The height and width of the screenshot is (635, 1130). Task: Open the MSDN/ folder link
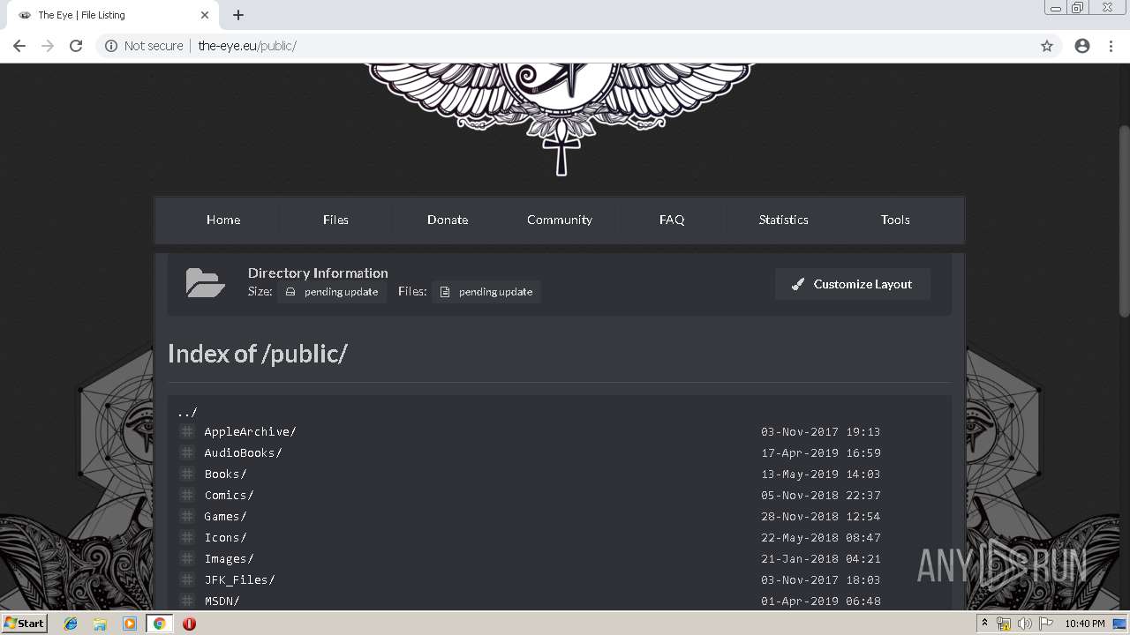pyautogui.click(x=222, y=601)
